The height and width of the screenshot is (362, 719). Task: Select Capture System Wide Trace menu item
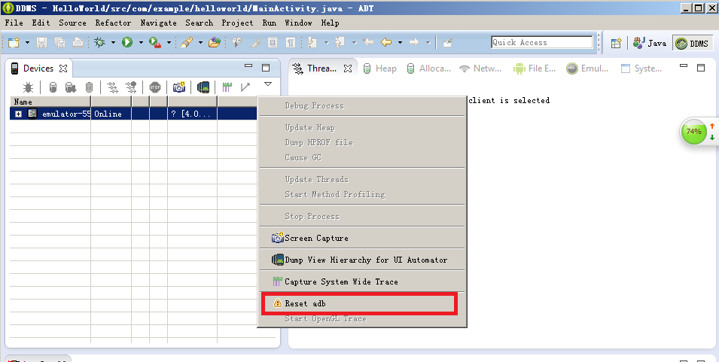[x=362, y=281]
